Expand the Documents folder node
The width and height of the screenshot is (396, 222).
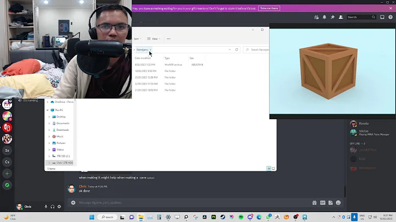click(x=50, y=123)
